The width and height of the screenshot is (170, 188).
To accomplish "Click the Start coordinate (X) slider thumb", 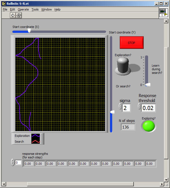I will (29, 30).
